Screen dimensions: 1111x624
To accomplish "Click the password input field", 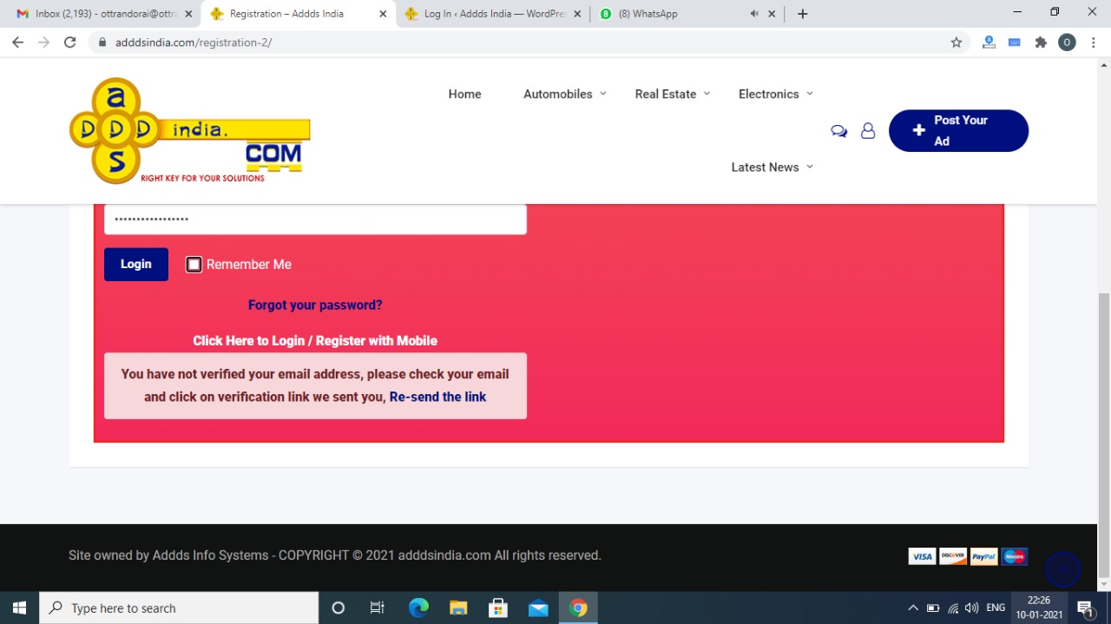I will [315, 220].
